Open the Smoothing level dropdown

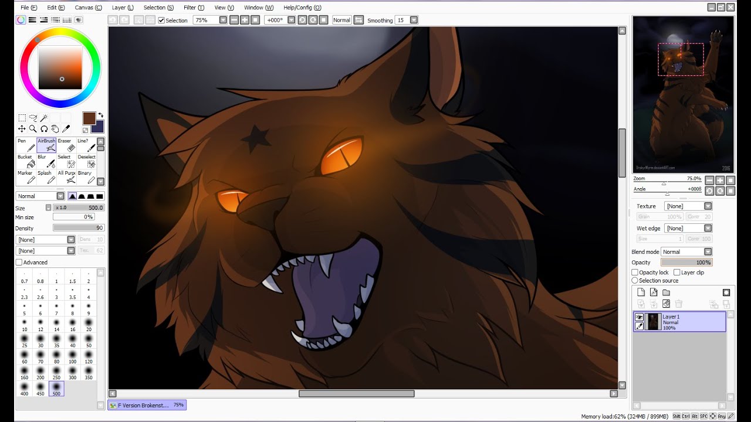414,20
